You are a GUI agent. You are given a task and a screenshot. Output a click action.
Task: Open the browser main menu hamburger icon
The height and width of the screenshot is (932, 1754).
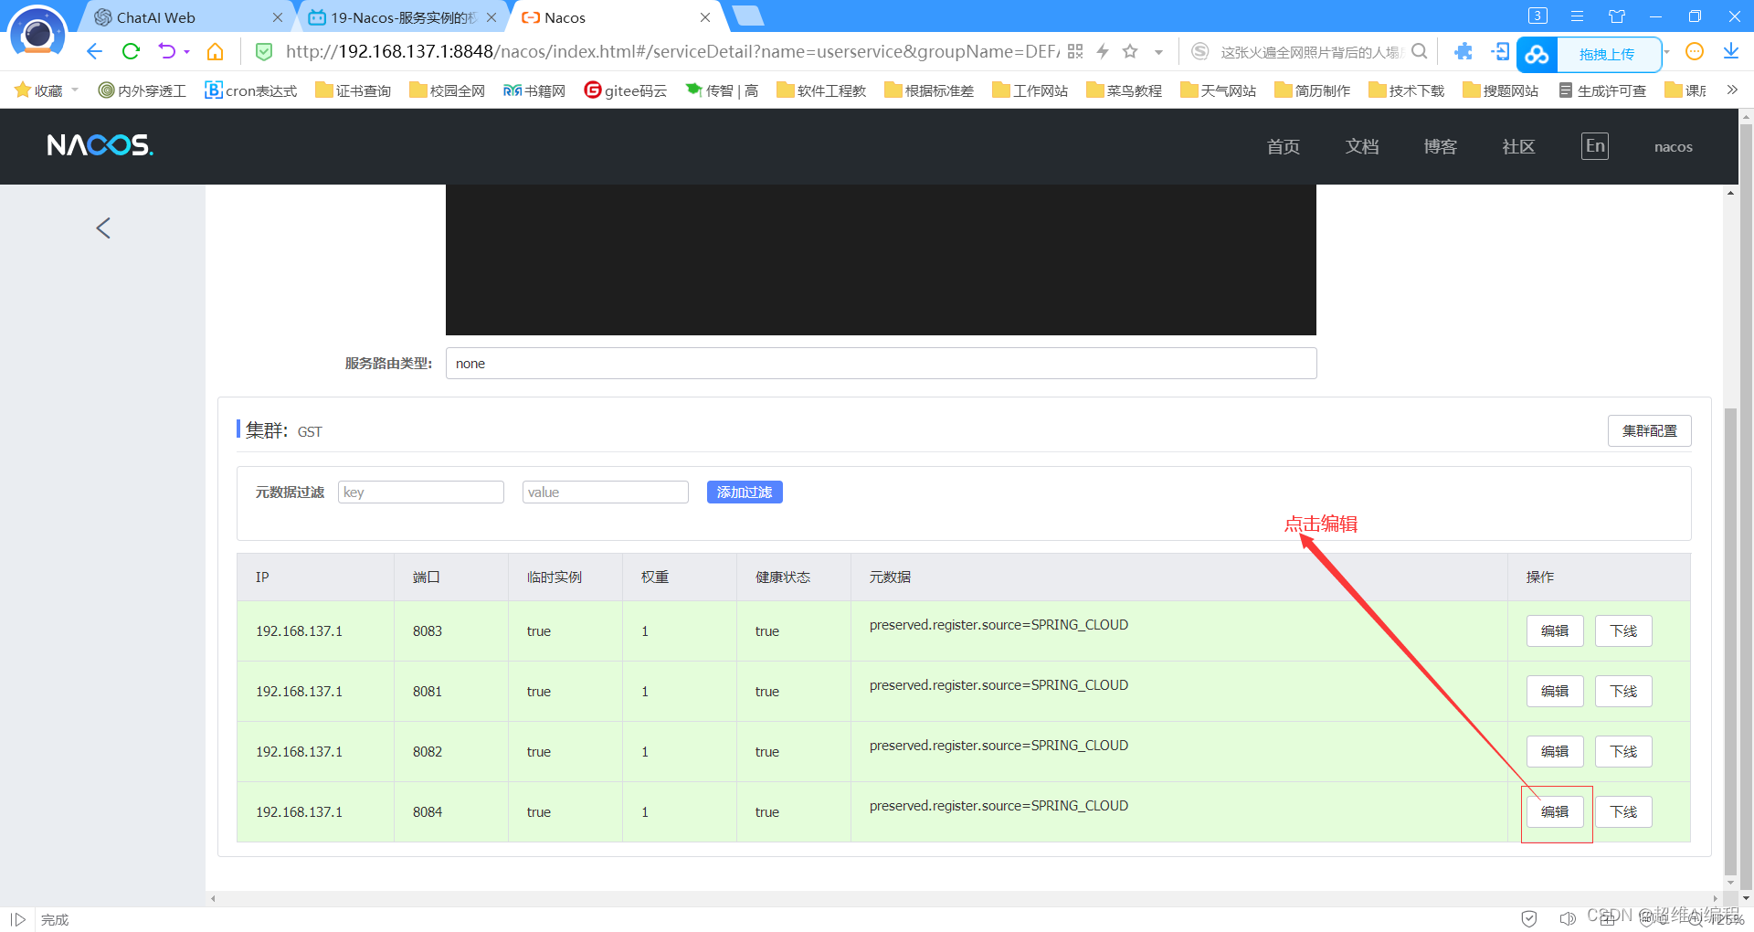pos(1577,16)
